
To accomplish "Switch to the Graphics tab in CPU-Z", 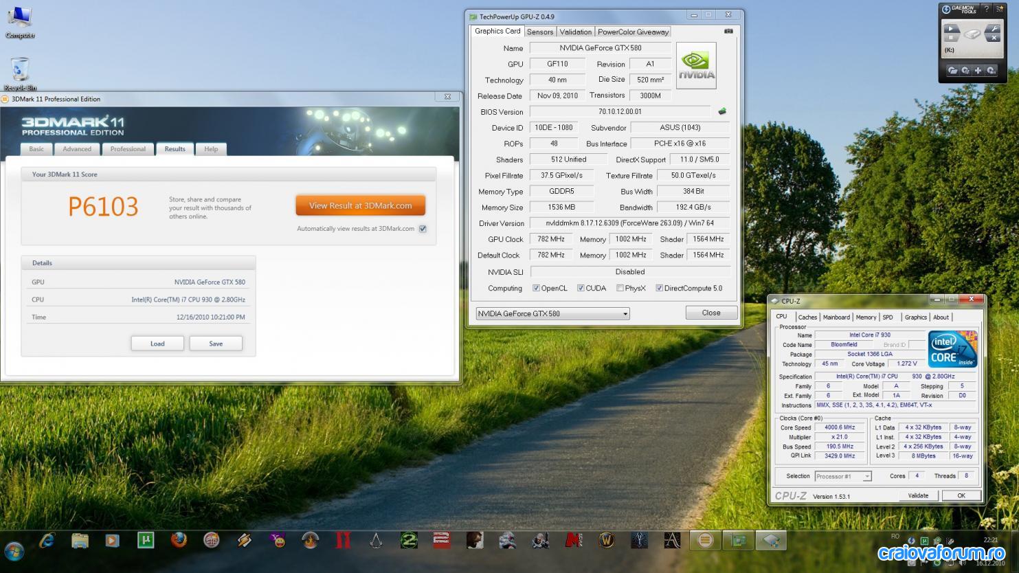I will click(x=915, y=317).
